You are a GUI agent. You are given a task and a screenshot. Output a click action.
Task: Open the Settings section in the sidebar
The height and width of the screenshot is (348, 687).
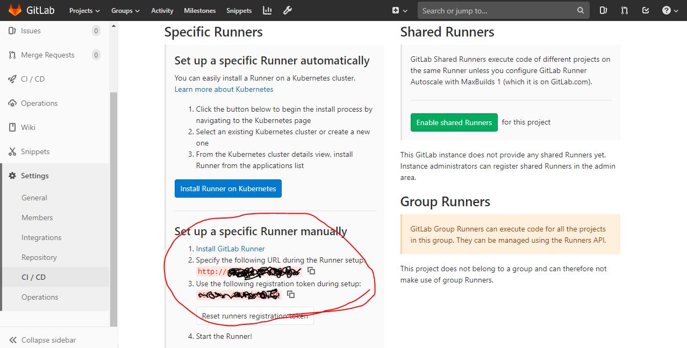tap(34, 176)
